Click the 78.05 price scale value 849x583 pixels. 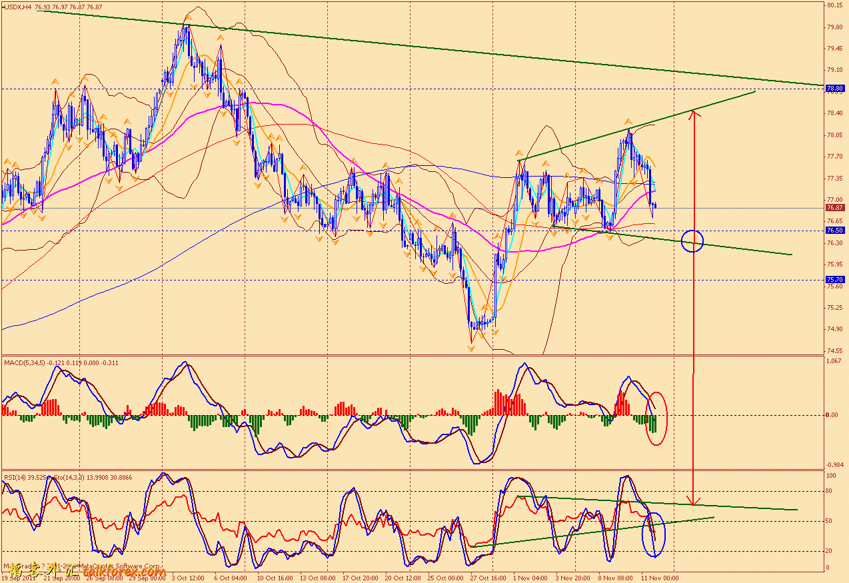point(835,135)
